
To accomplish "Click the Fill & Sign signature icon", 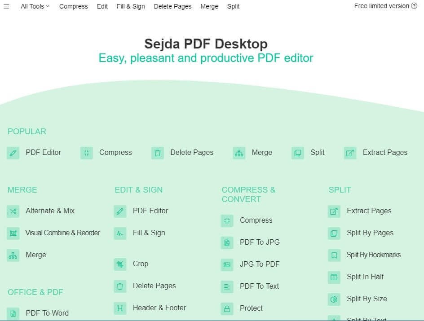I will tap(120, 233).
